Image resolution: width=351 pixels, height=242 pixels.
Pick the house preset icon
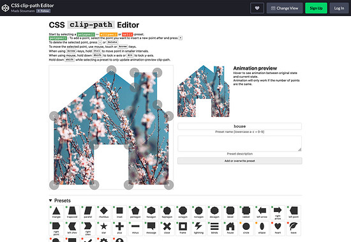click(x=230, y=229)
